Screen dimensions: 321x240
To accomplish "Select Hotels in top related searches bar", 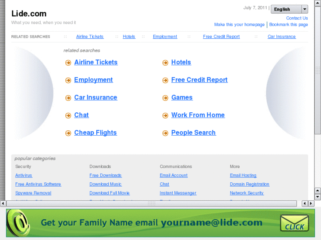I will [129, 37].
